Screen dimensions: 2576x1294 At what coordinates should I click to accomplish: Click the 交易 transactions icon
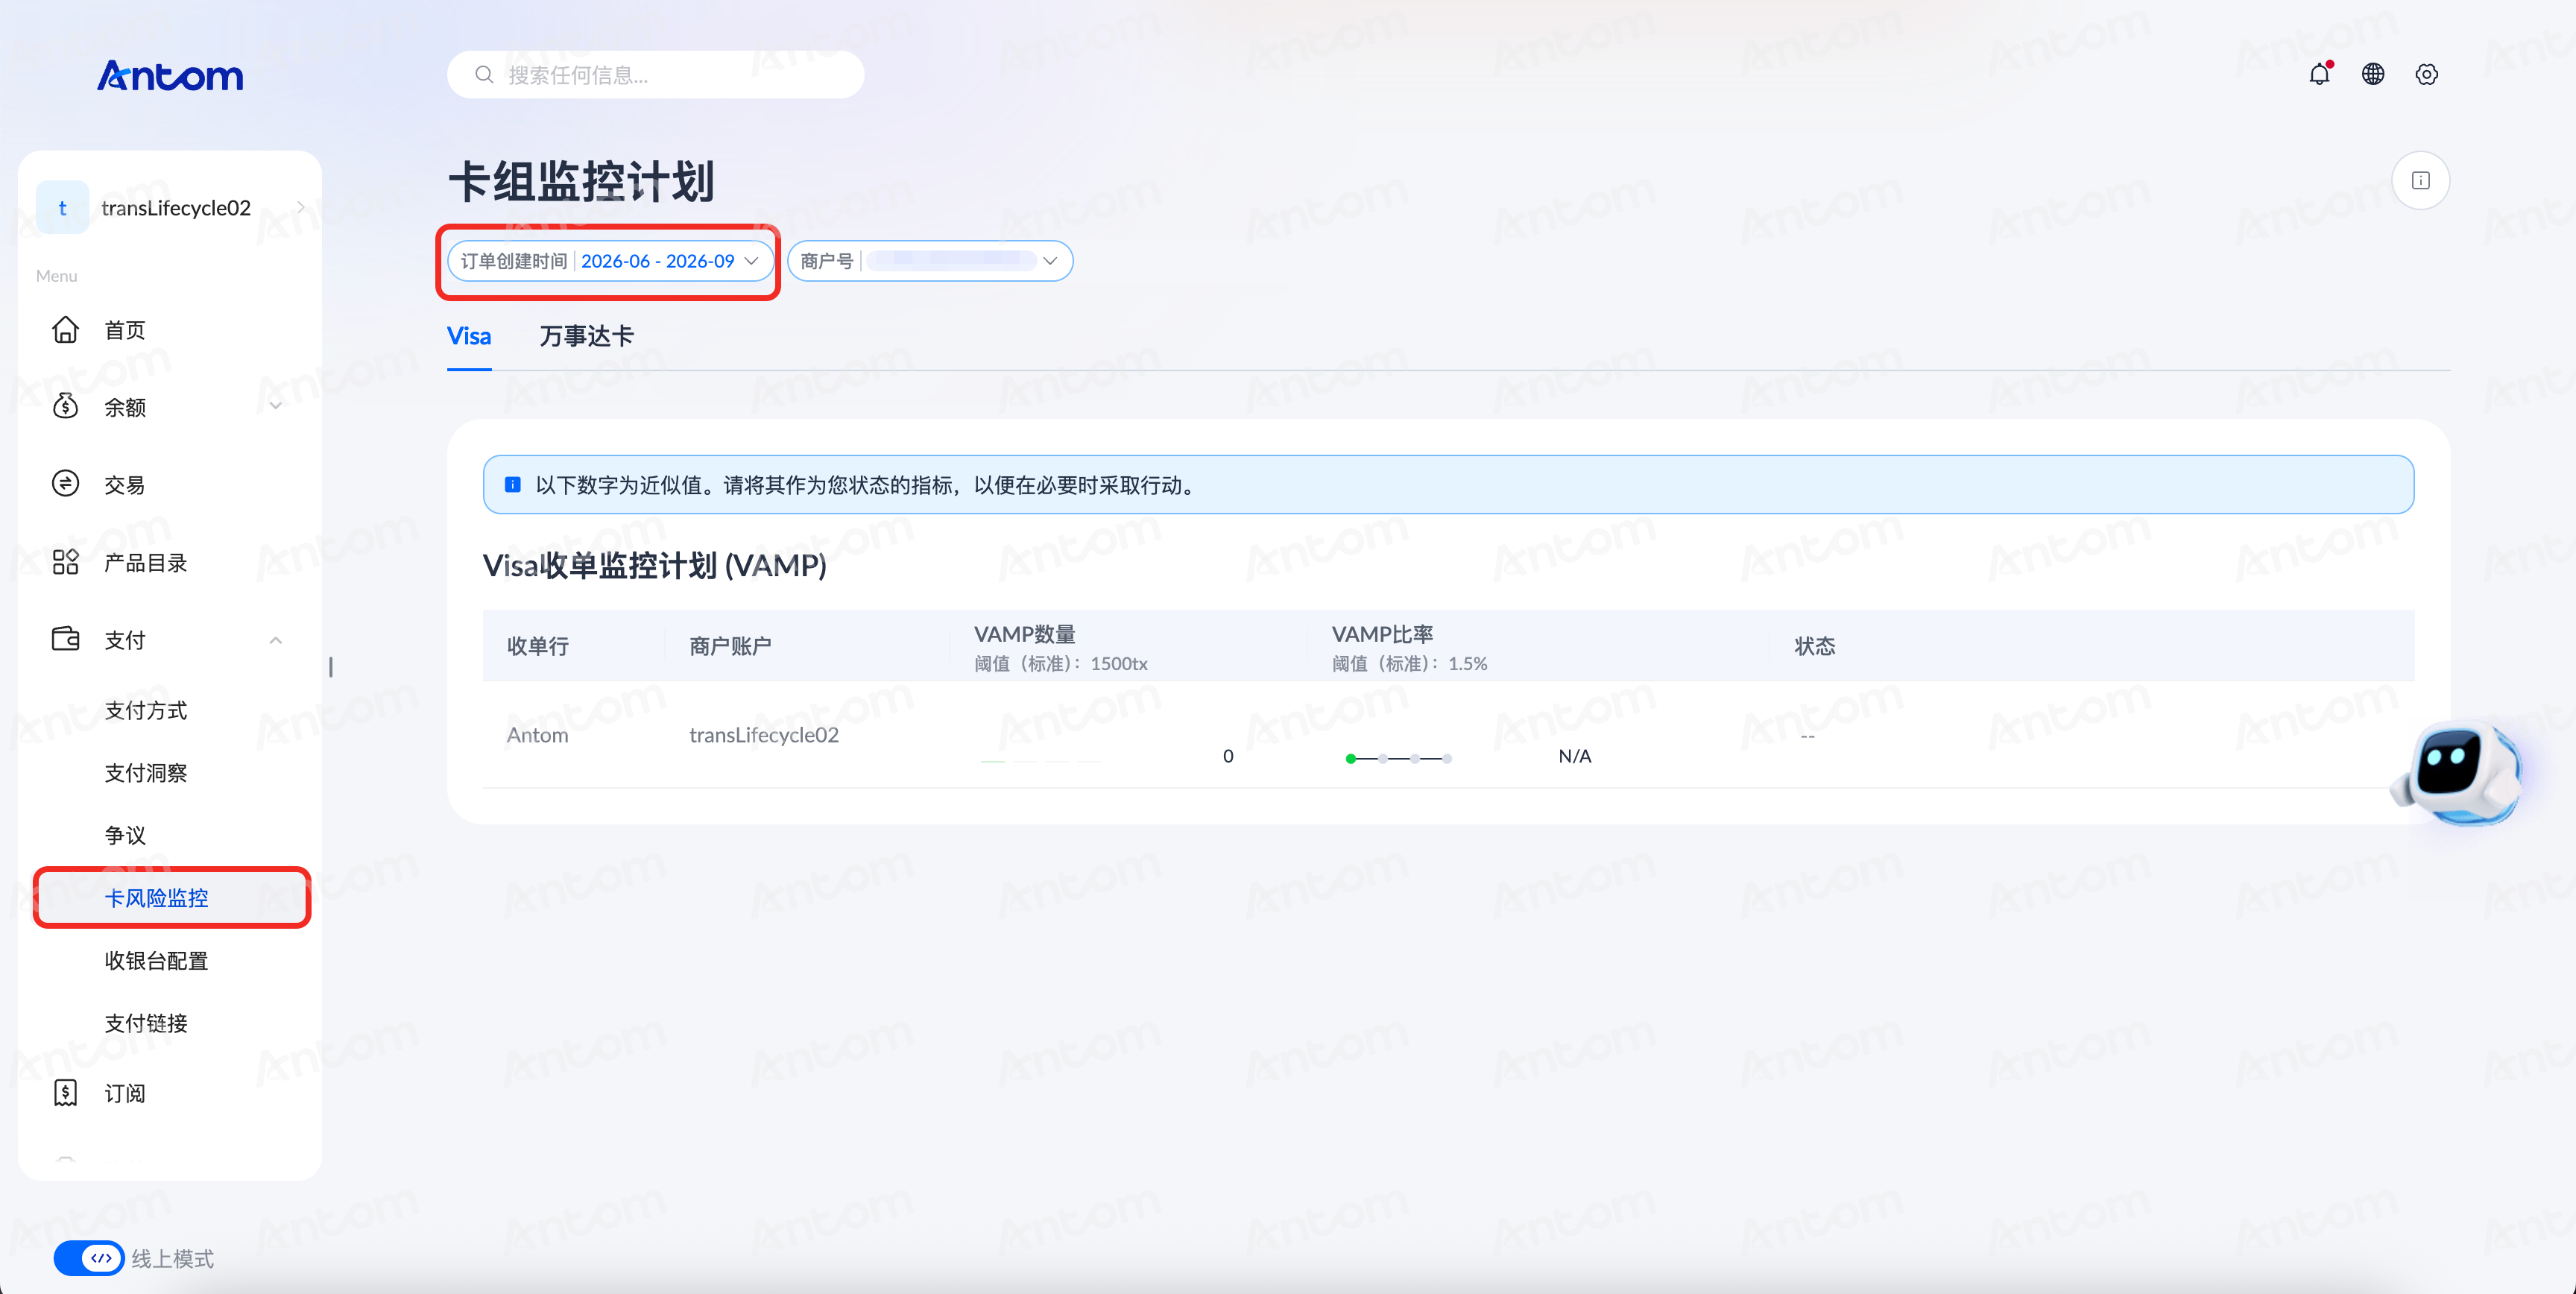coord(65,484)
